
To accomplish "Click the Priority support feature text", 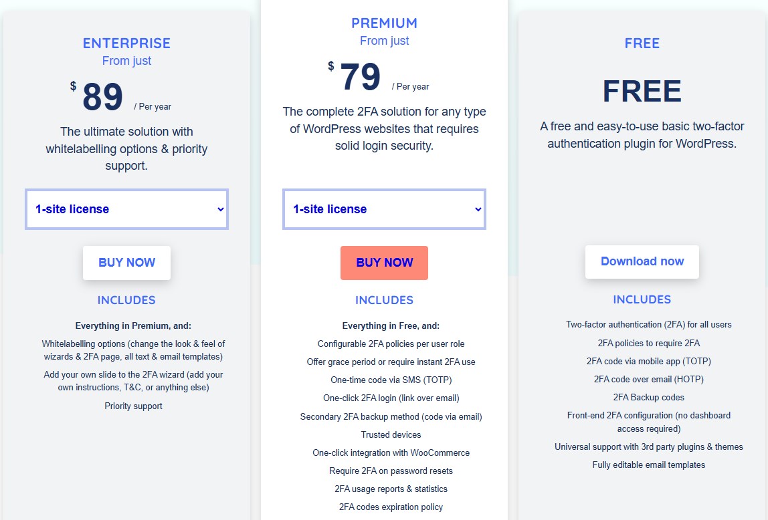I will coord(133,406).
